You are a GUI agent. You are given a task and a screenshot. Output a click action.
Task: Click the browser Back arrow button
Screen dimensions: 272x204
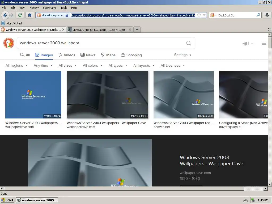5,15
